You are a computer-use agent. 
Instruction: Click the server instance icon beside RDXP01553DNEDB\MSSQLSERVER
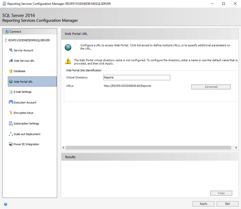pos(6,40)
